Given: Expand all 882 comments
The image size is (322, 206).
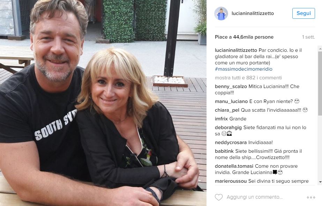Looking at the screenshot, I should 248,78.
